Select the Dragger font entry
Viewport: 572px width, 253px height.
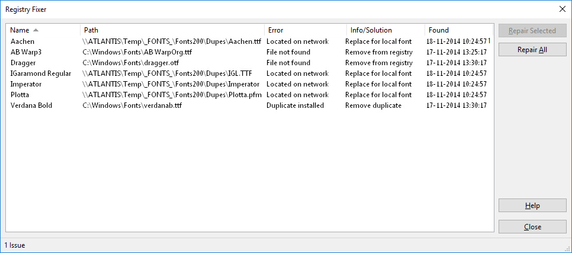pos(249,63)
